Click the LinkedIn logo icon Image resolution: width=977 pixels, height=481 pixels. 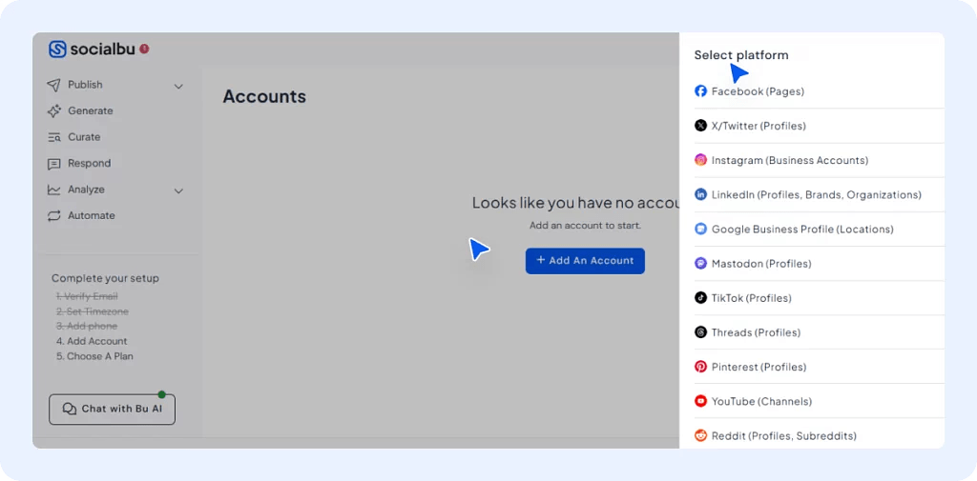point(700,194)
